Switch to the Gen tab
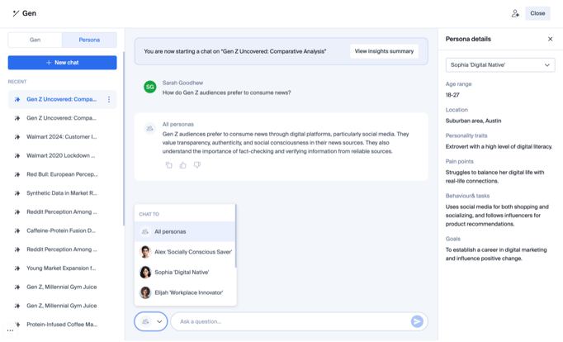The image size is (563, 342). (35, 40)
